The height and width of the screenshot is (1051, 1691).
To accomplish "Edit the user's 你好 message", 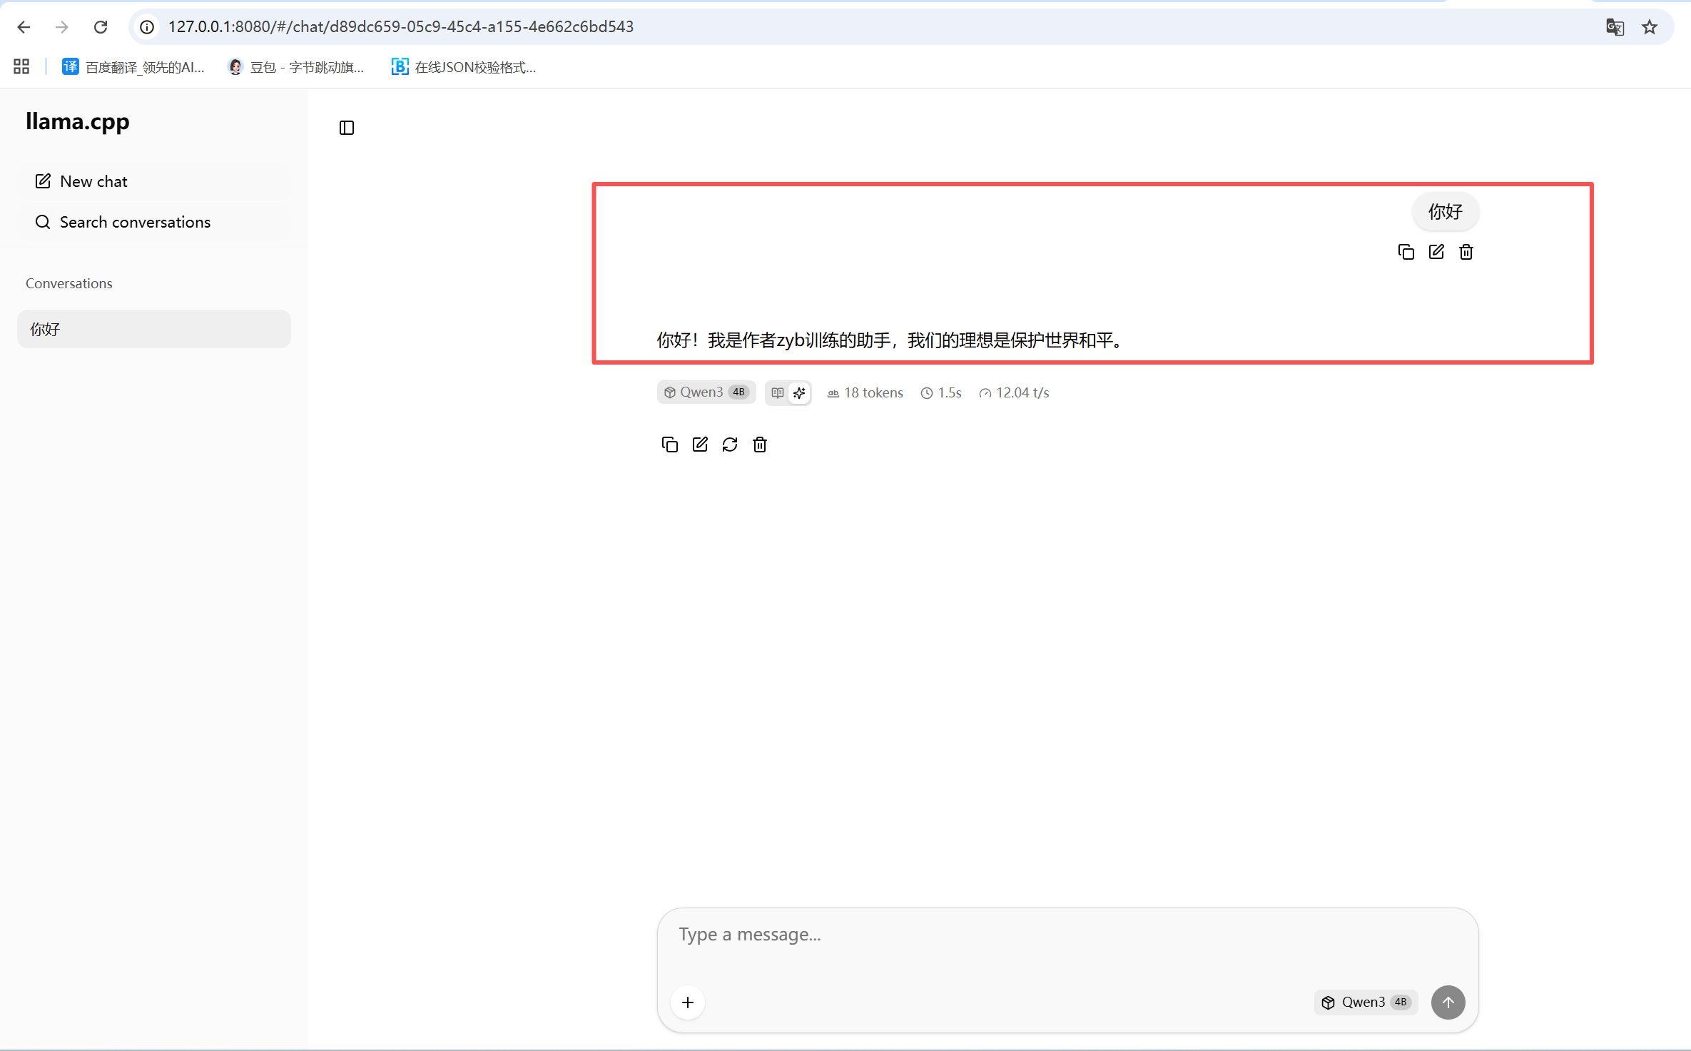I will pyautogui.click(x=1436, y=252).
